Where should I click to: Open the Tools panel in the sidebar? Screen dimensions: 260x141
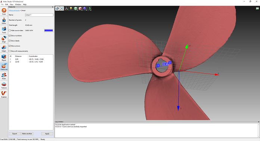[4, 30]
